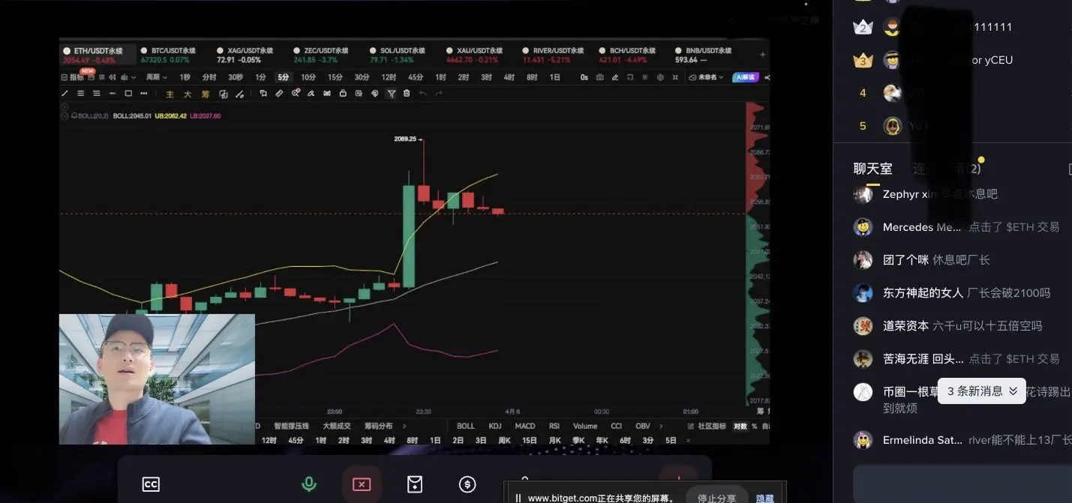
Task: Toggle KDJ indicator
Action: 495,426
